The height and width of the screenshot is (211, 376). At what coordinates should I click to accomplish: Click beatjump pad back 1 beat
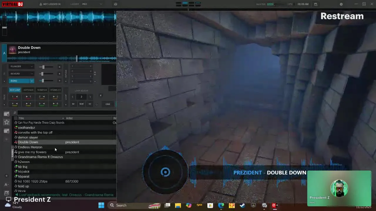[15, 97]
